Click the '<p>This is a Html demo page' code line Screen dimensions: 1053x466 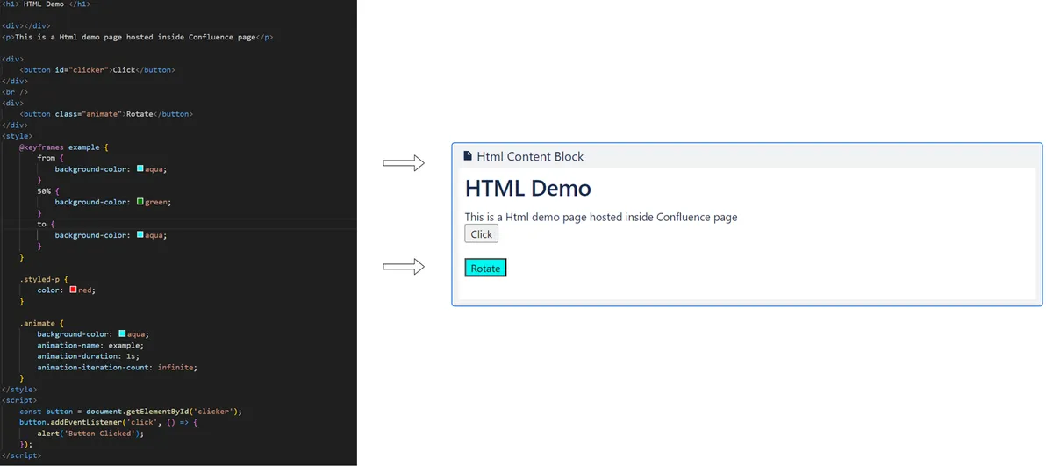[138, 37]
